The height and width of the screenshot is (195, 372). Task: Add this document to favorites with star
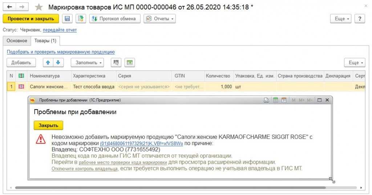coord(39,7)
